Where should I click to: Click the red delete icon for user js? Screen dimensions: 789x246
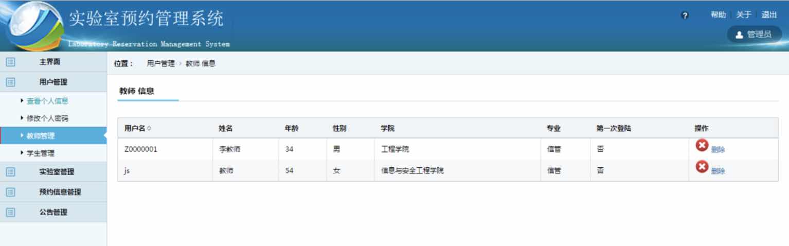(702, 167)
